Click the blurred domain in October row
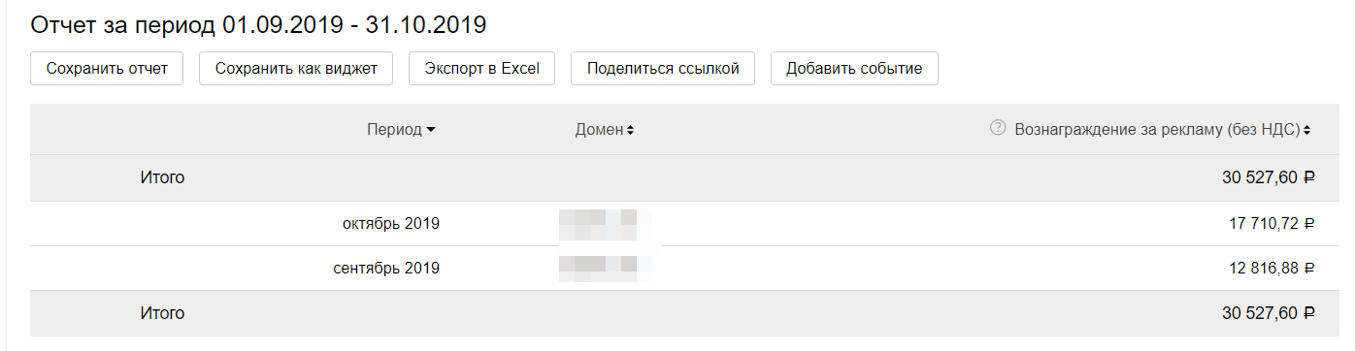The image size is (1355, 351). tap(604, 224)
